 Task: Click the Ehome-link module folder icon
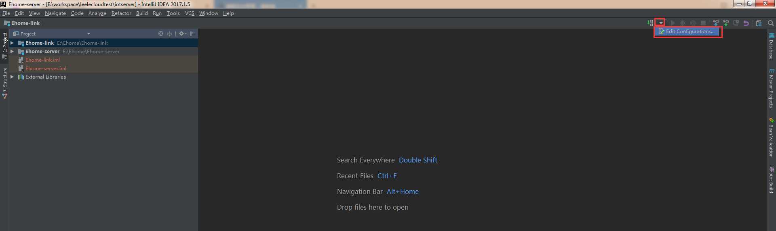point(21,43)
